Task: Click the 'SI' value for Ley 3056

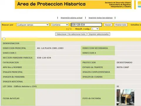Action: [118, 86]
